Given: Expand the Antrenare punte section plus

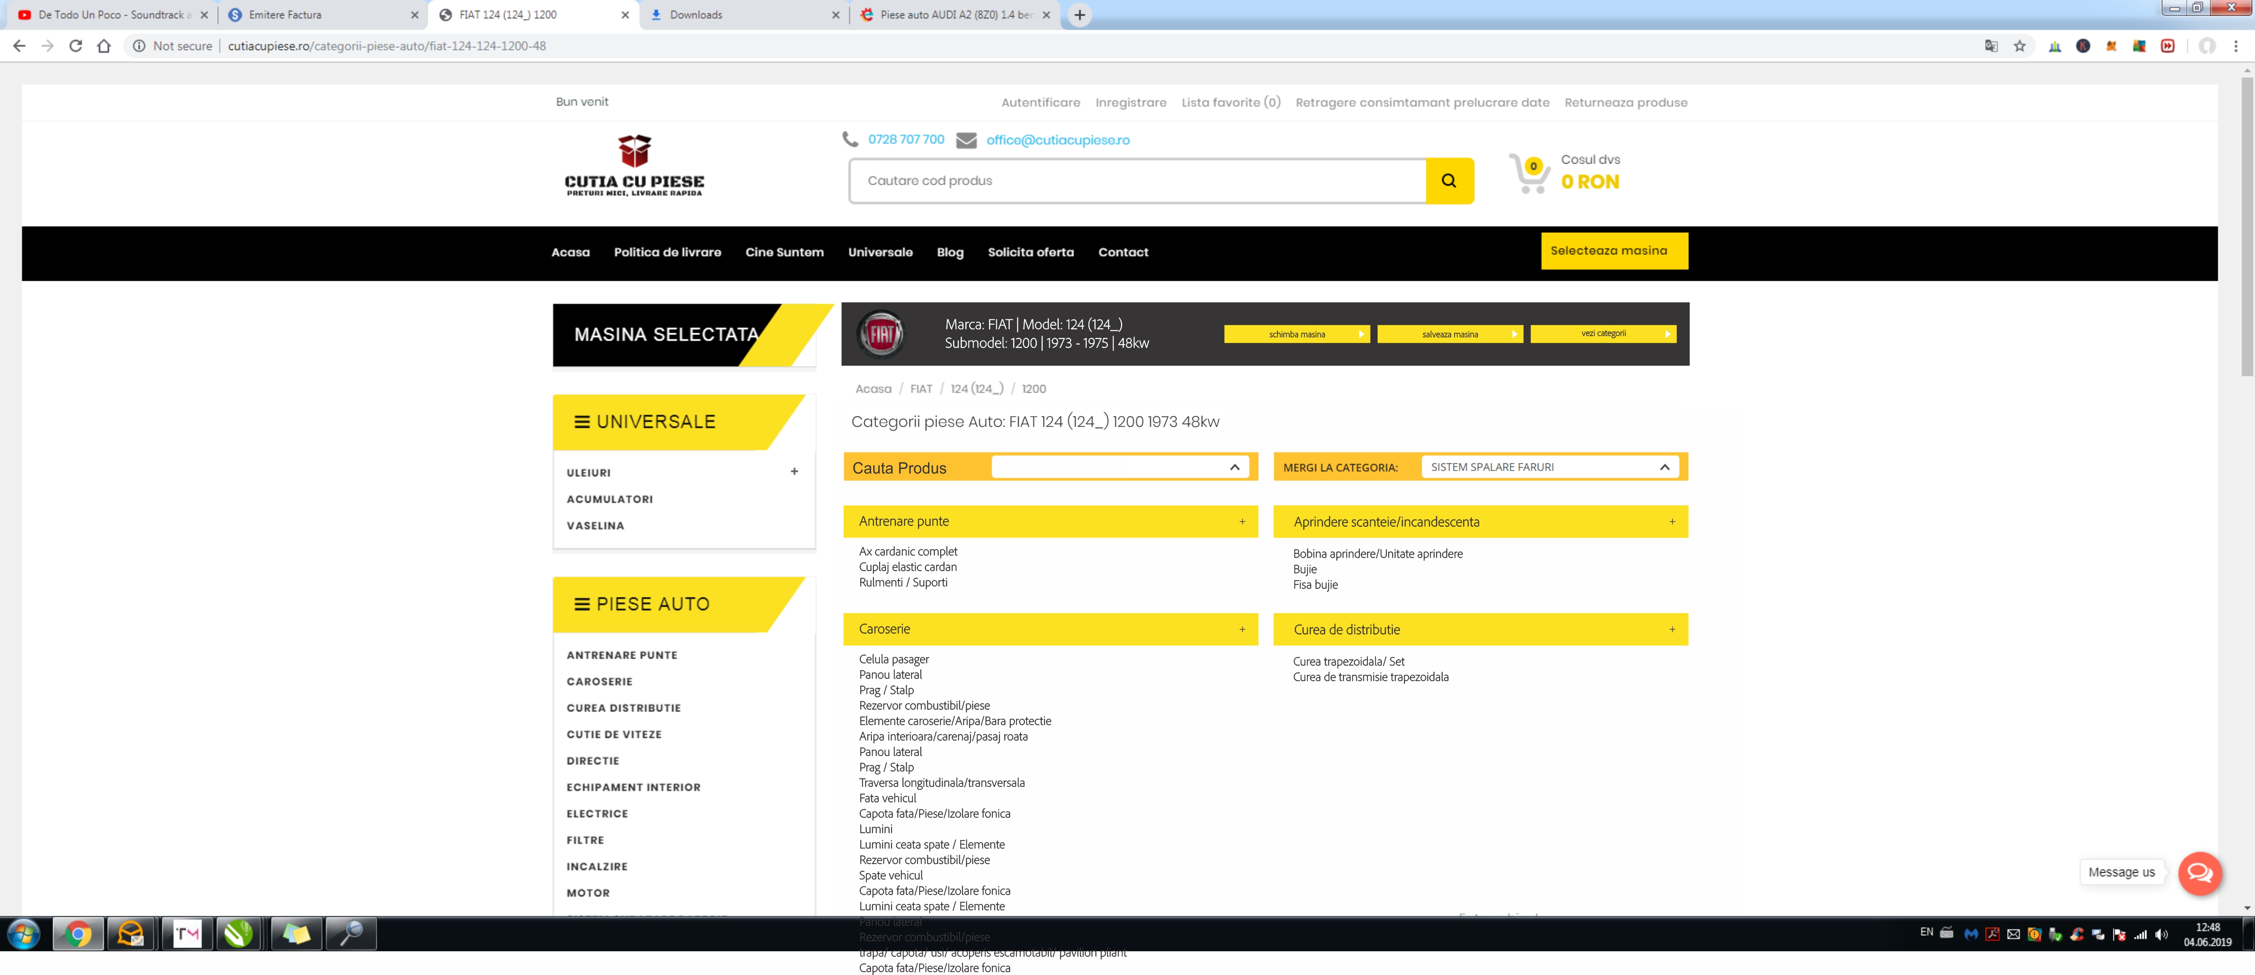Looking at the screenshot, I should (x=1241, y=522).
